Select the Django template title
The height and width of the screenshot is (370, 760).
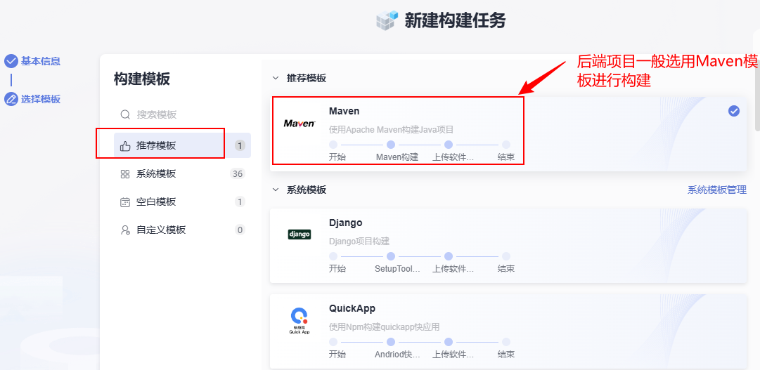tap(346, 223)
